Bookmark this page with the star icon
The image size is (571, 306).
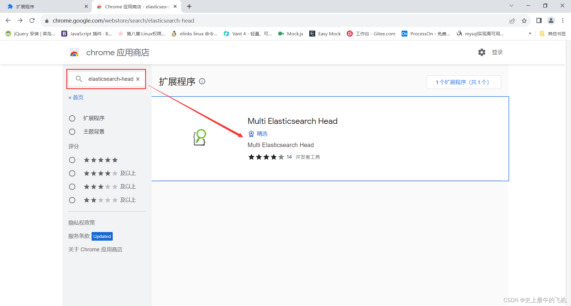click(x=524, y=20)
